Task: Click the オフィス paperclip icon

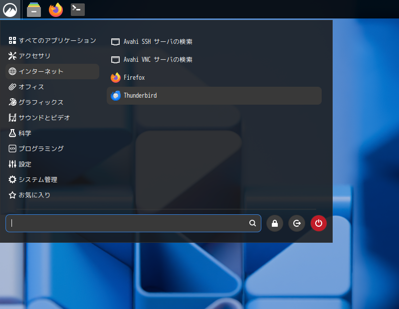Action: [12, 87]
